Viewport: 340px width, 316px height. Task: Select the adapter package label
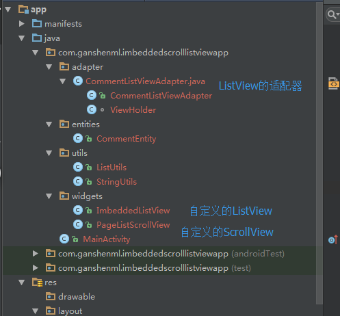[x=88, y=67]
